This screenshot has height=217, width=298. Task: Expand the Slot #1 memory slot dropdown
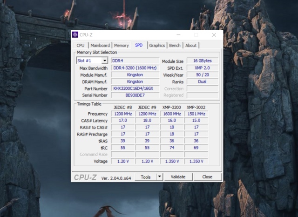pyautogui.click(x=104, y=61)
